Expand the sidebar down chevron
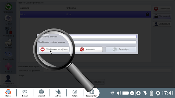 (8, 86)
